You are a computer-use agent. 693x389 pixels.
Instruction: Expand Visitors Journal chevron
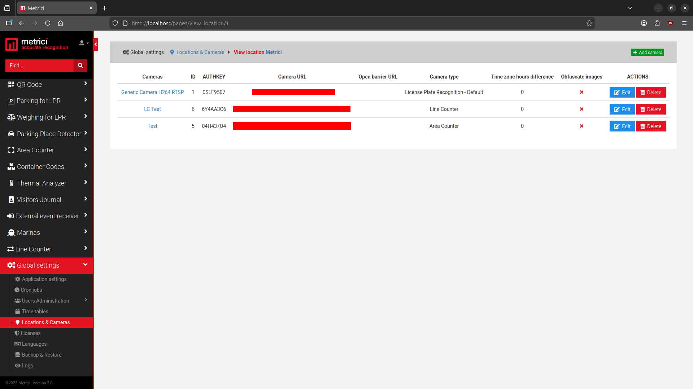86,199
